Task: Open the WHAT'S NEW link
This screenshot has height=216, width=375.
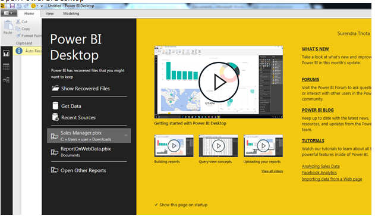Action: [x=315, y=49]
